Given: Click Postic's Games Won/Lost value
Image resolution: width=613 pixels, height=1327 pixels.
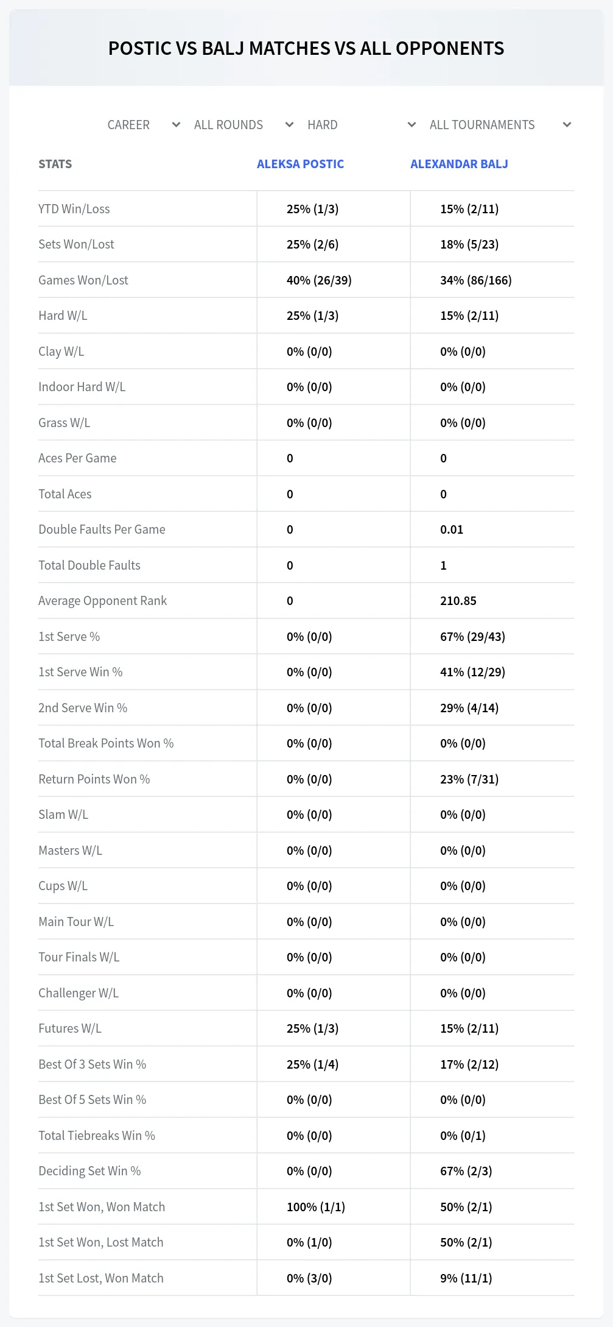Looking at the screenshot, I should pos(319,280).
